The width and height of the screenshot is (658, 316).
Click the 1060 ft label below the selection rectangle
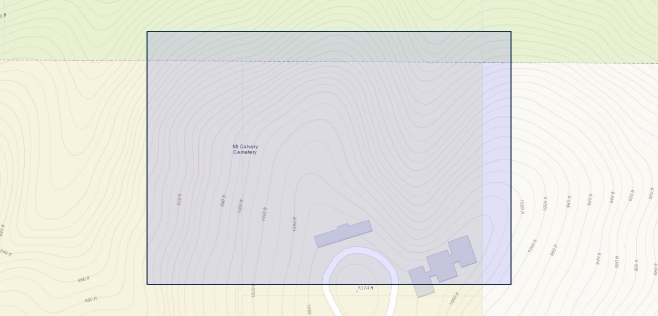coord(309,309)
